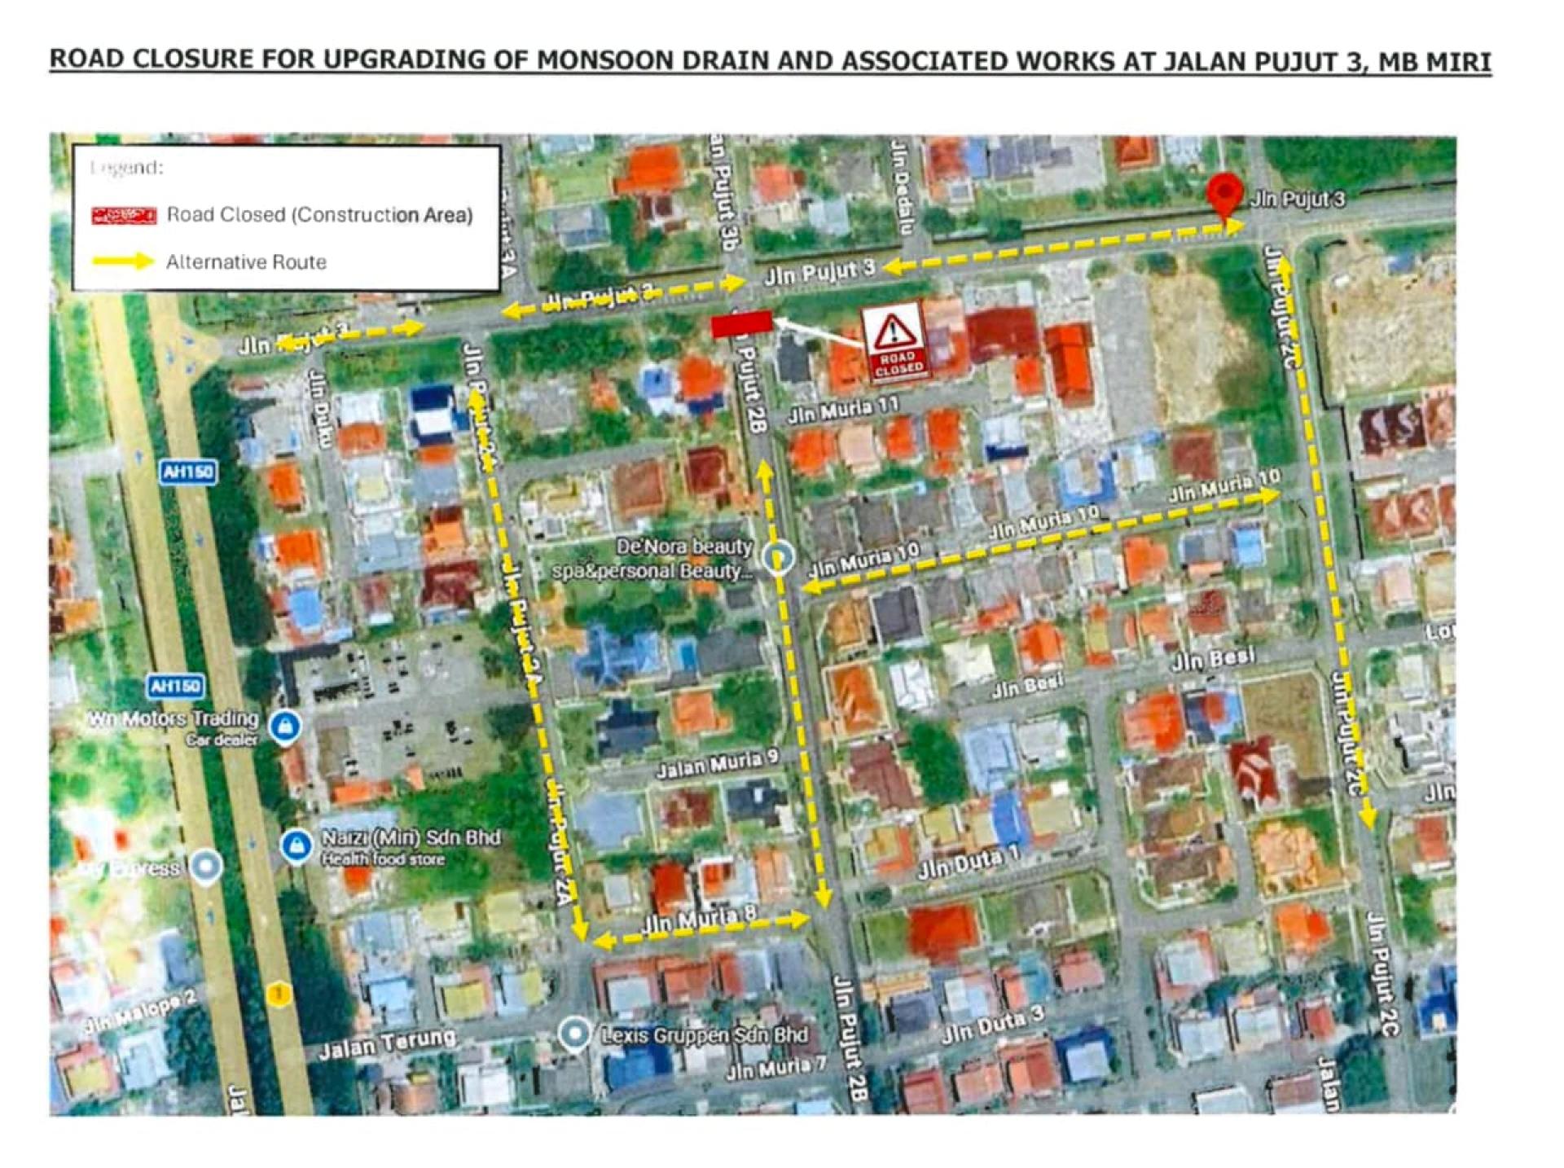Click the 'Jln Dedalu' street label
Screen dimensions: 1564x1168
901,189
